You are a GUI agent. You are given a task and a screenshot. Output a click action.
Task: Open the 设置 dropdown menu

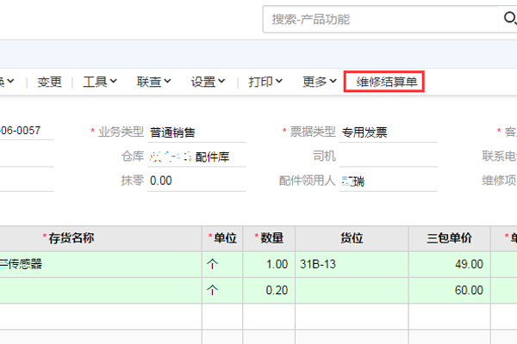(208, 82)
